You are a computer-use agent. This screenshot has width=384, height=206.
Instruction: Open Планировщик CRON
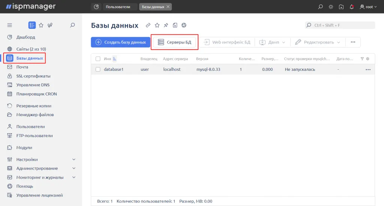click(36, 94)
